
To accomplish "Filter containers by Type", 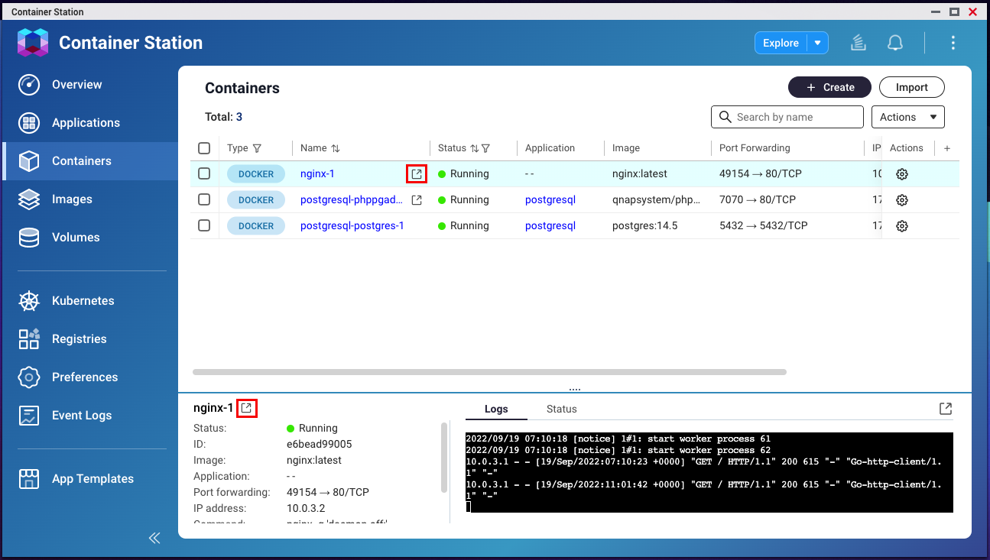I will point(257,148).
